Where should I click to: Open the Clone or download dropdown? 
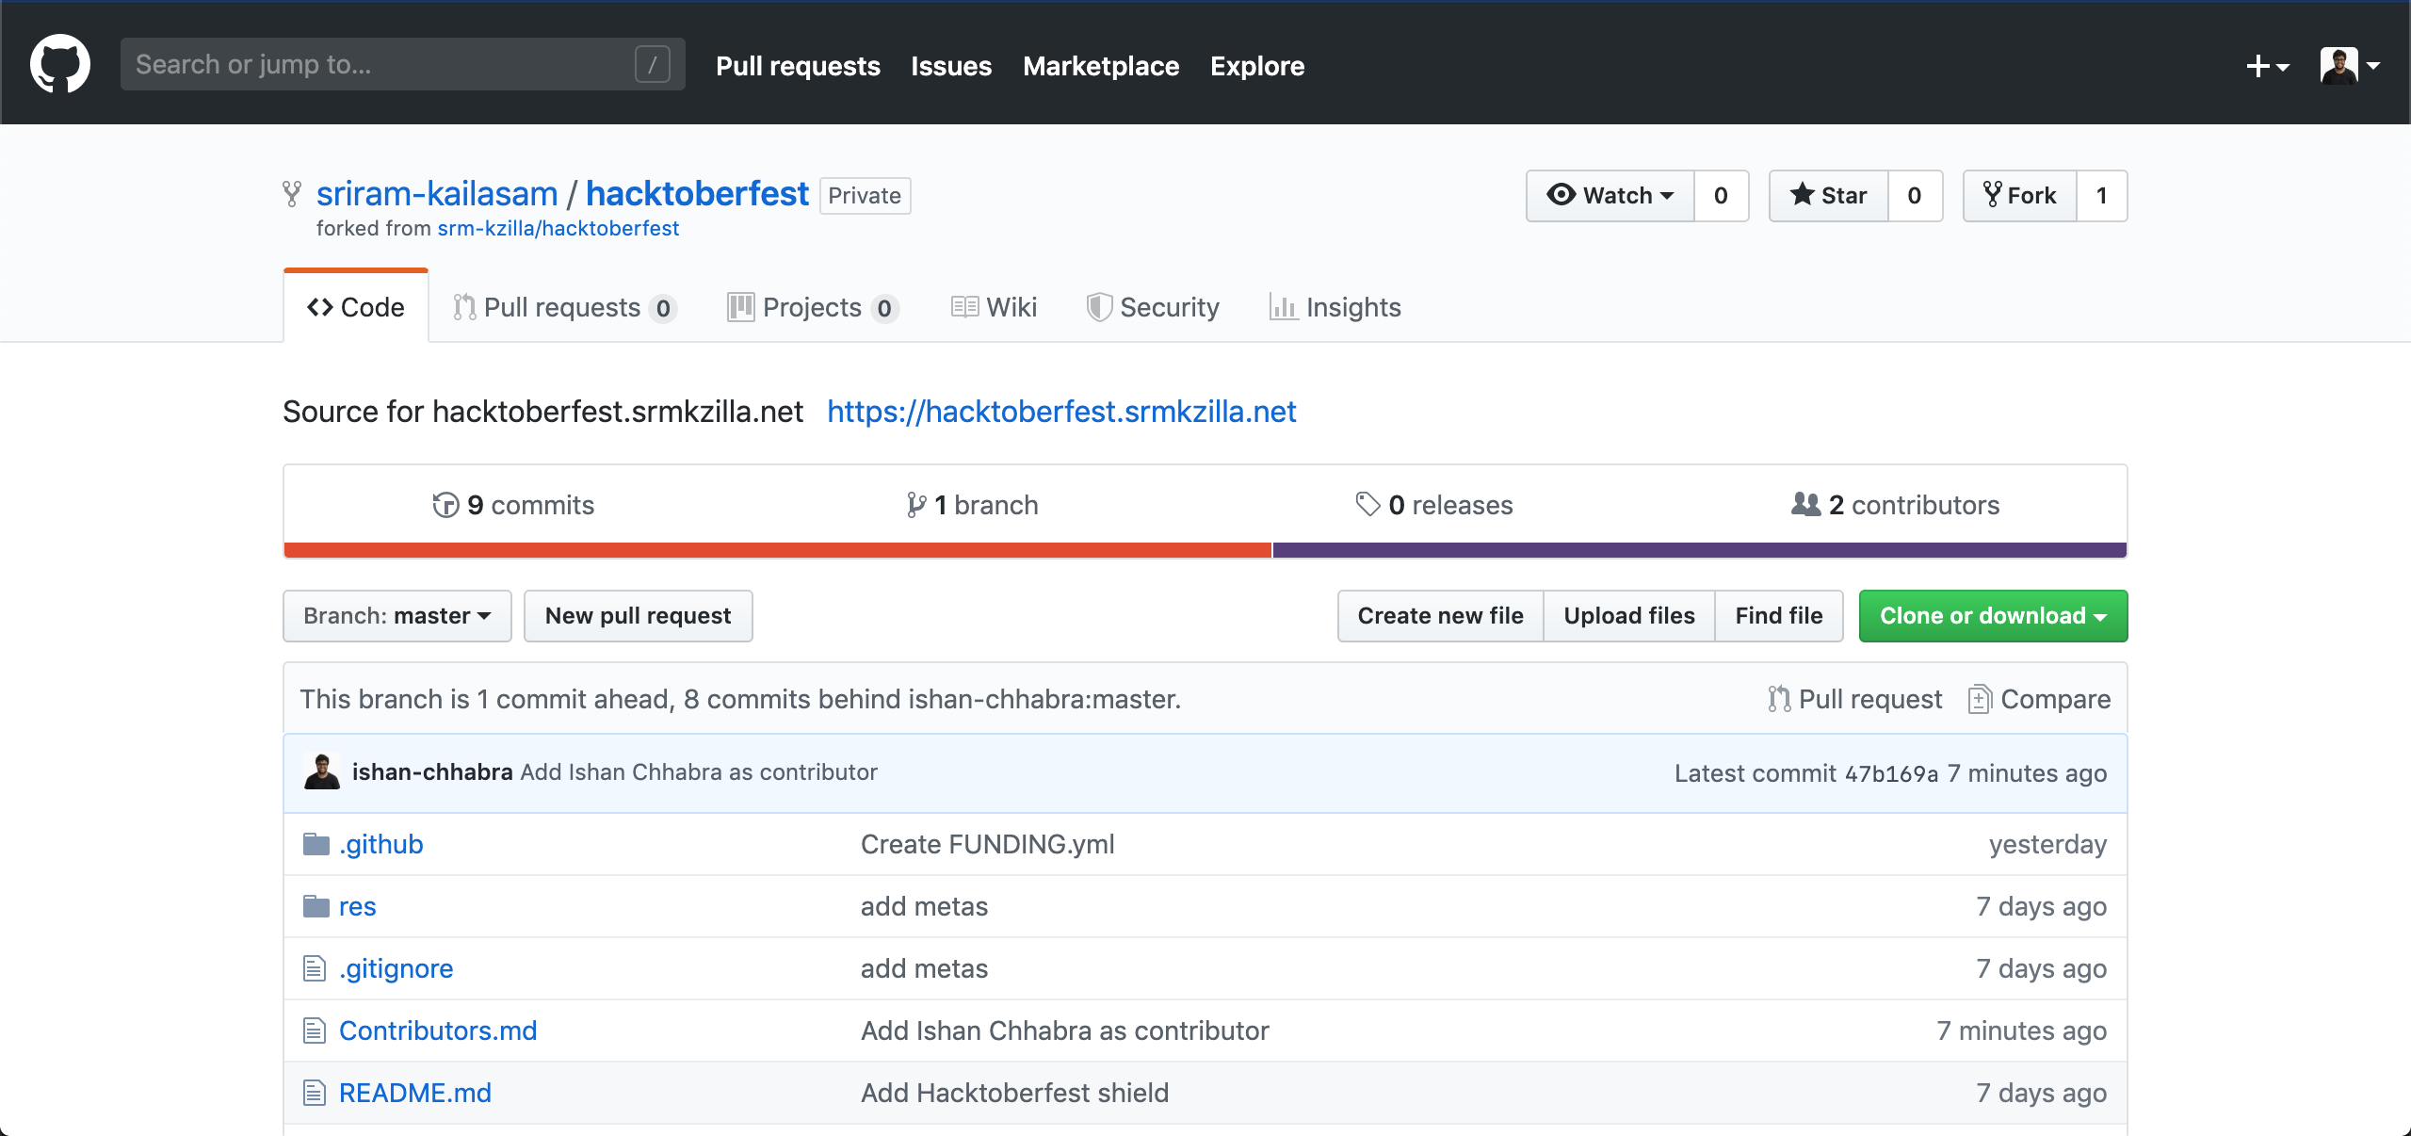coord(1993,615)
